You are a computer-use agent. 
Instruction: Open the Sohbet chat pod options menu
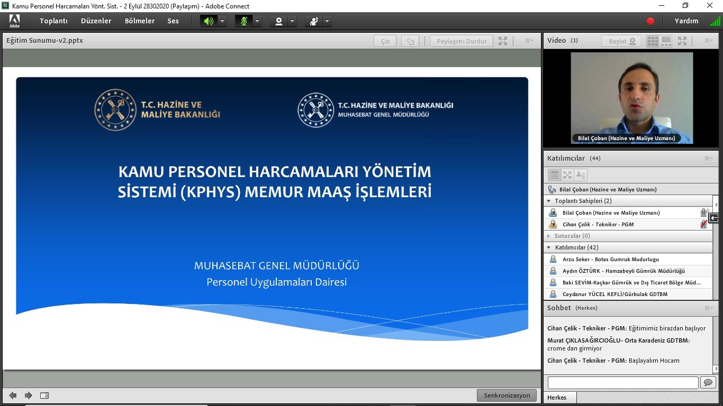pos(709,308)
